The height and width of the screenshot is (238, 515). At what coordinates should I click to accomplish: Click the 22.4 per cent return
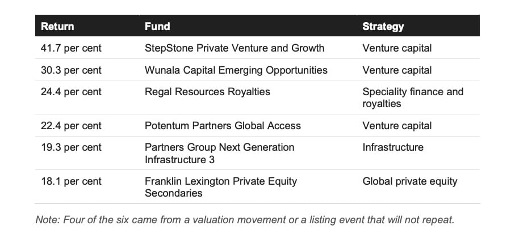pyautogui.click(x=72, y=126)
